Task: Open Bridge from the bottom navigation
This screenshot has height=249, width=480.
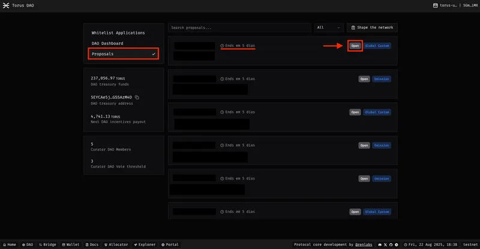Action: pos(49,245)
